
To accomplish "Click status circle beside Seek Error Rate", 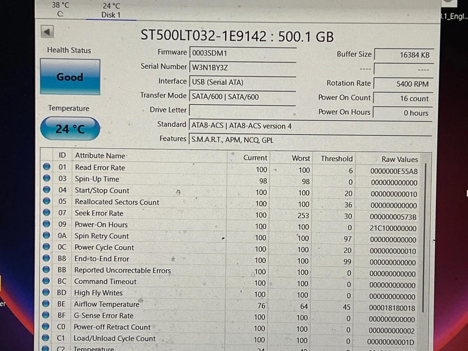I will (46, 214).
